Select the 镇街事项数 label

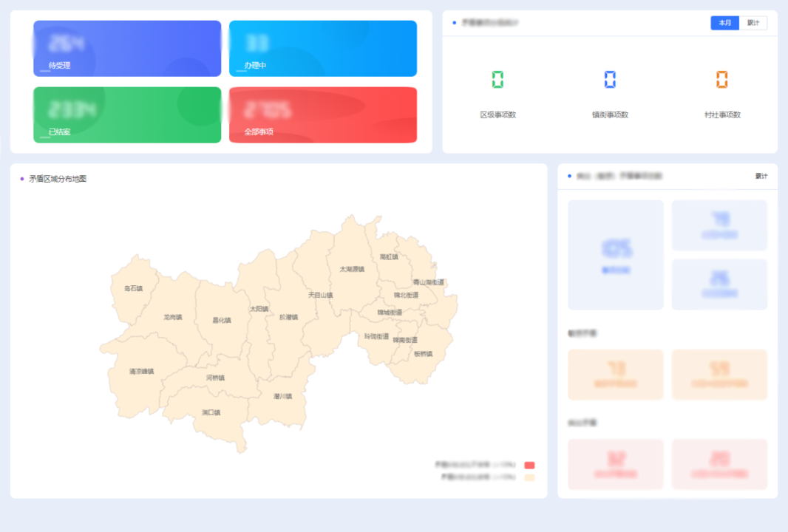[x=610, y=115]
